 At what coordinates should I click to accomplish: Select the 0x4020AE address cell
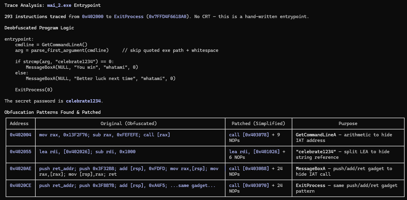(20, 169)
